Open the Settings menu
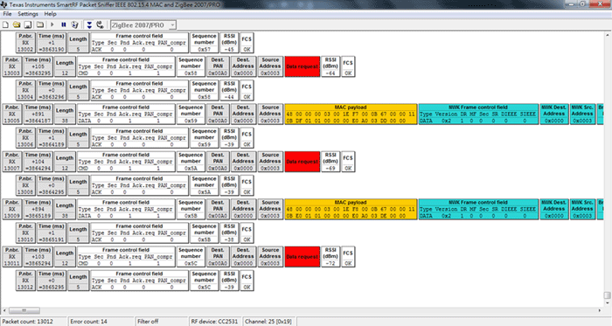This screenshot has width=612, height=326. (28, 14)
